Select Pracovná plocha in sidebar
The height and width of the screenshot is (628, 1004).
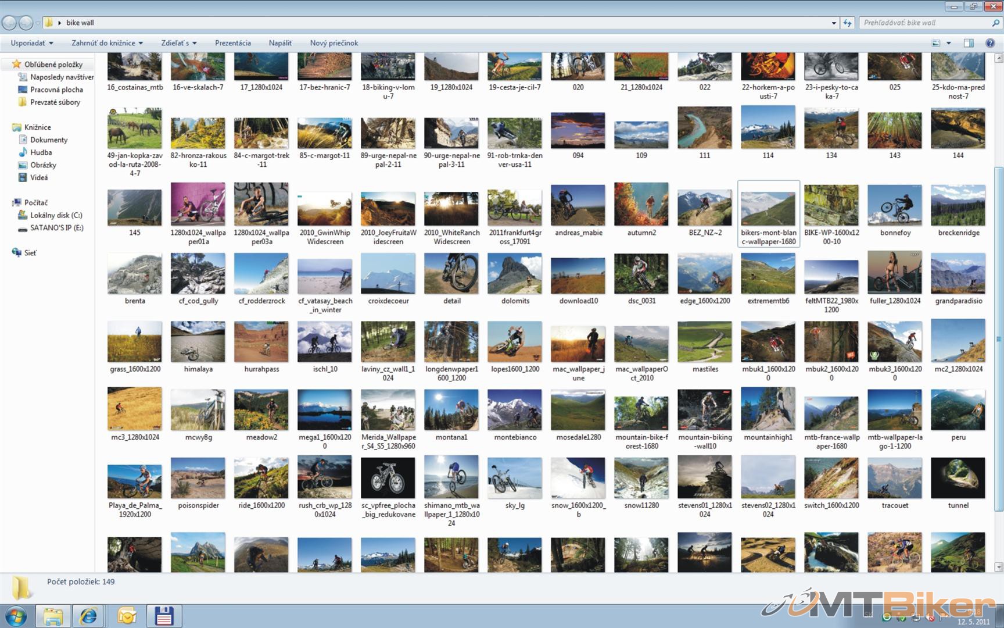(x=56, y=90)
